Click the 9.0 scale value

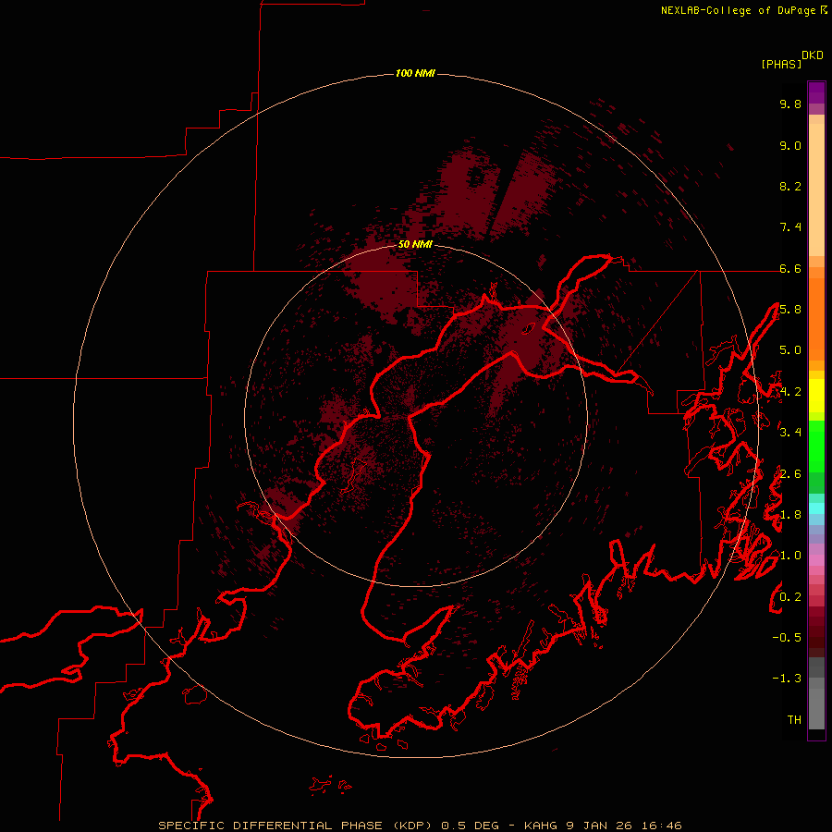coord(790,145)
